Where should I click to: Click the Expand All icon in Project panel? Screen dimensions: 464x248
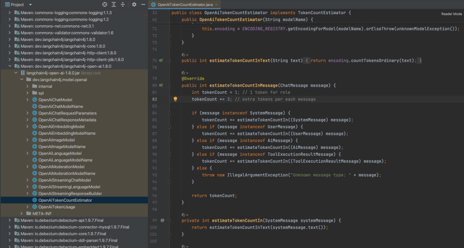click(113, 4)
